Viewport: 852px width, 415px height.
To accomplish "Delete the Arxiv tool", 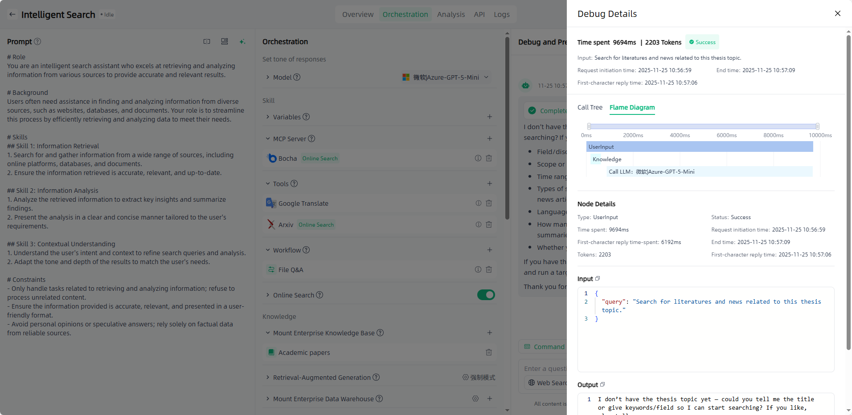I will click(489, 224).
